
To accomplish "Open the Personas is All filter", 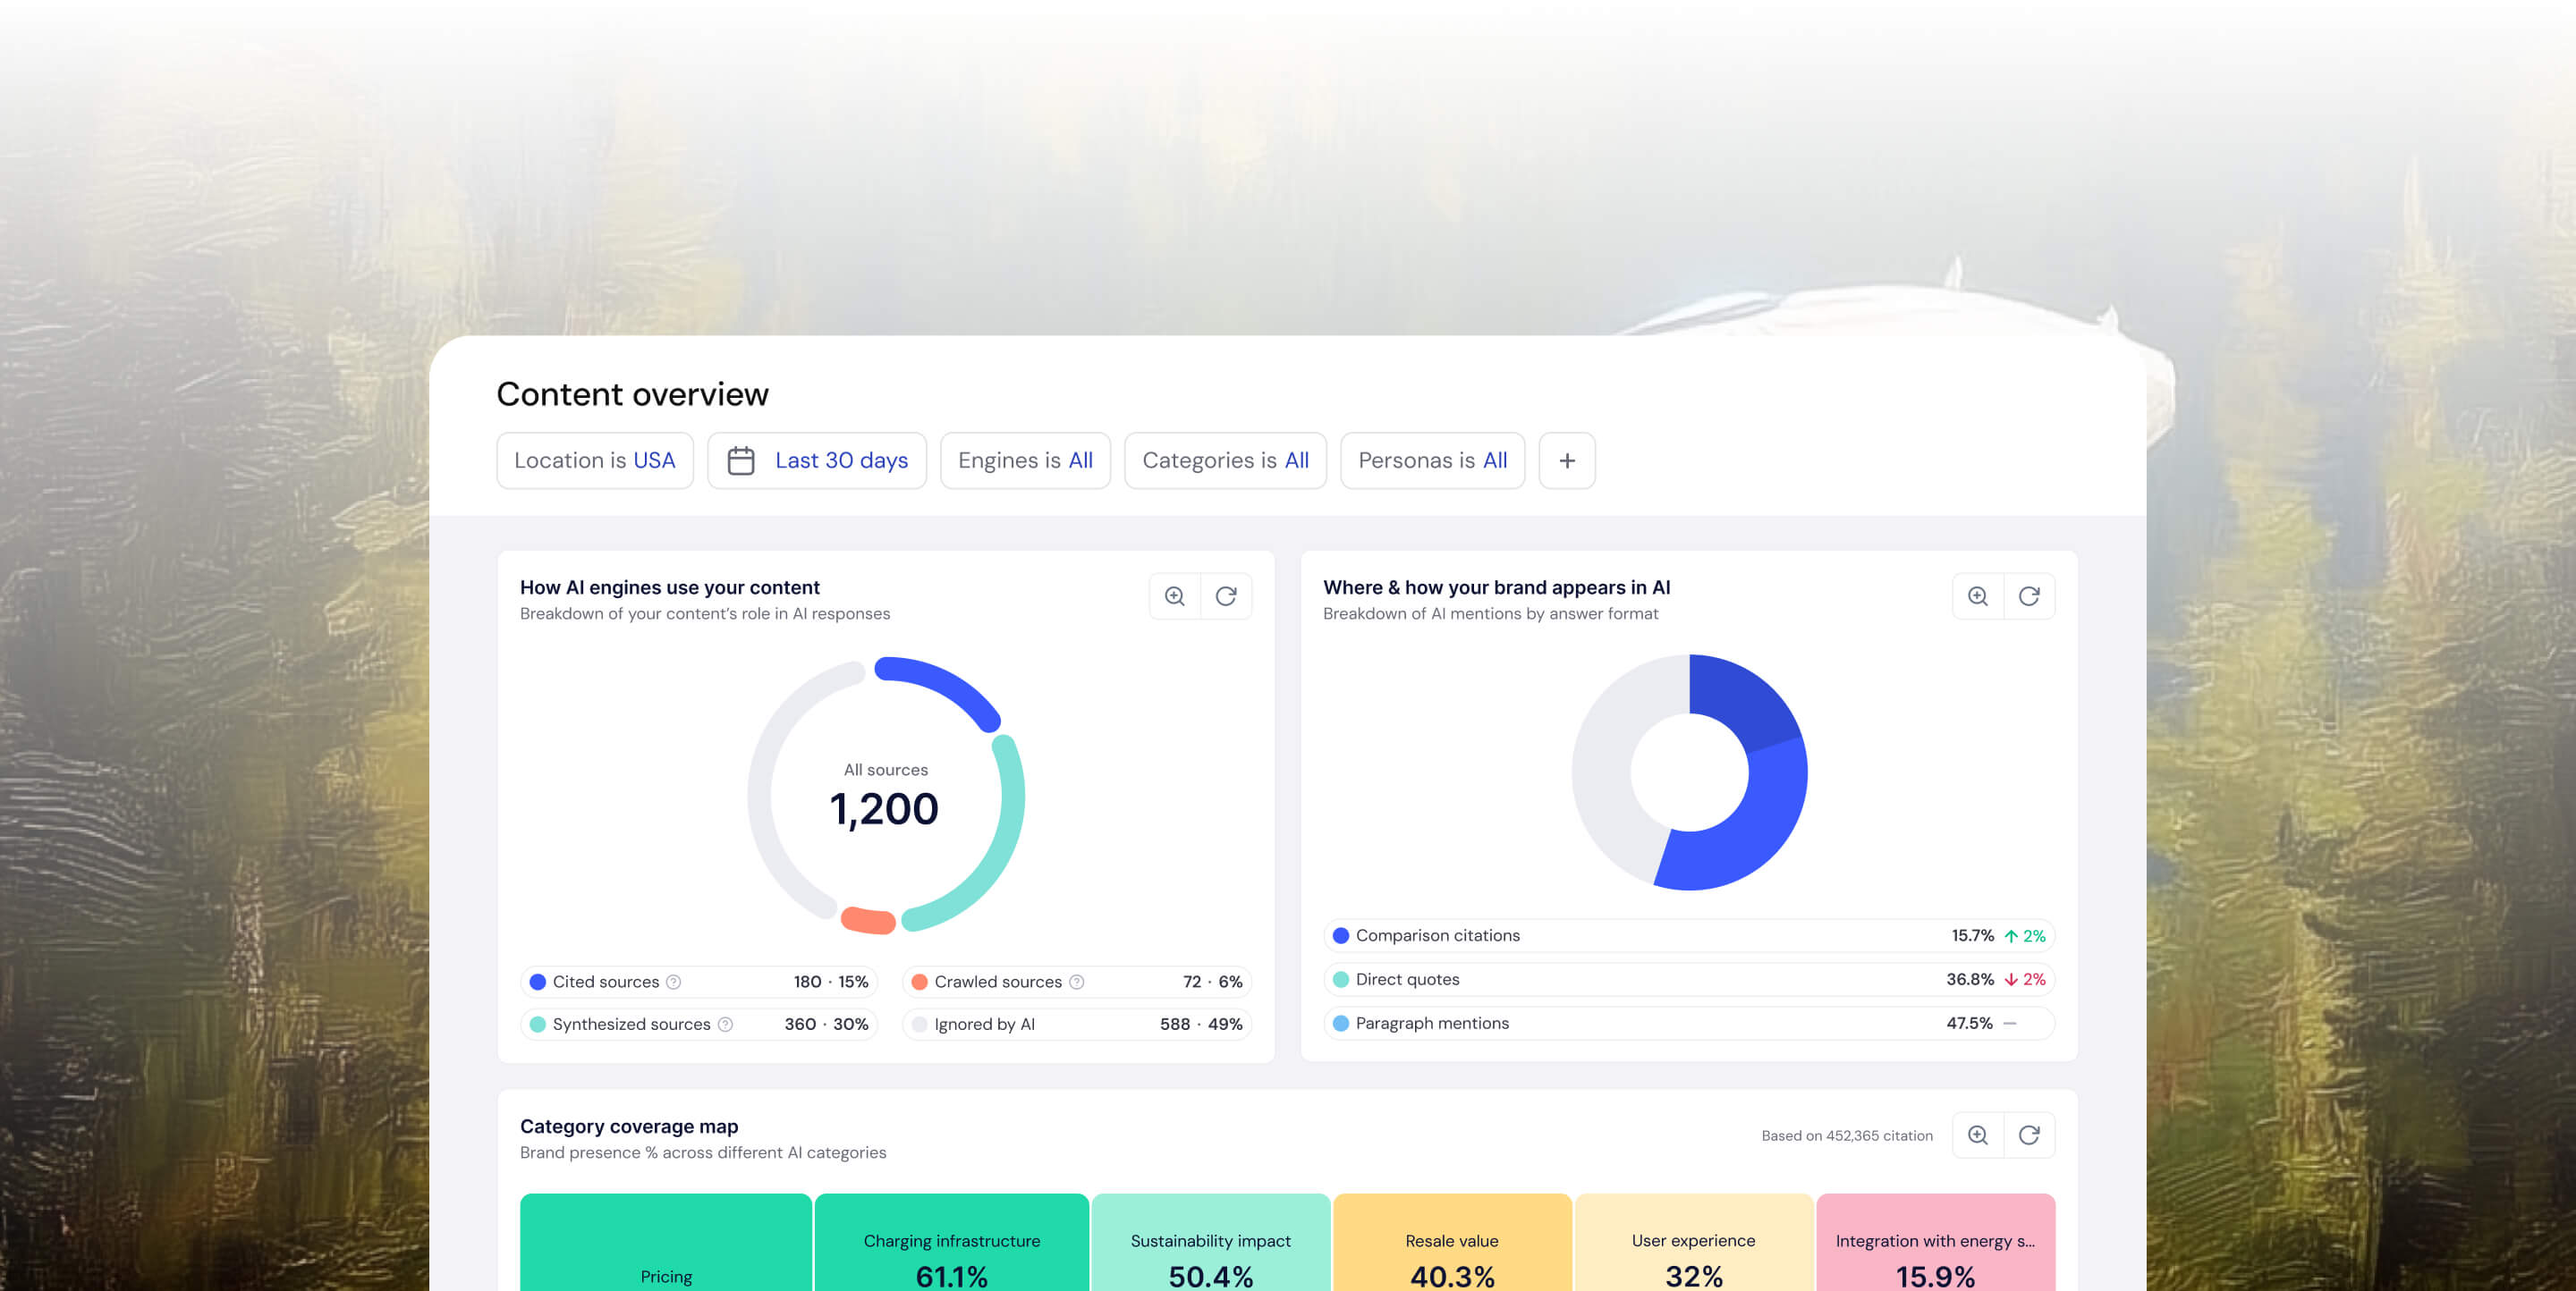I will (1432, 460).
